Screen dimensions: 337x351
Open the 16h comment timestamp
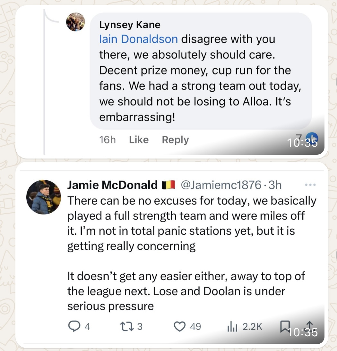click(108, 140)
